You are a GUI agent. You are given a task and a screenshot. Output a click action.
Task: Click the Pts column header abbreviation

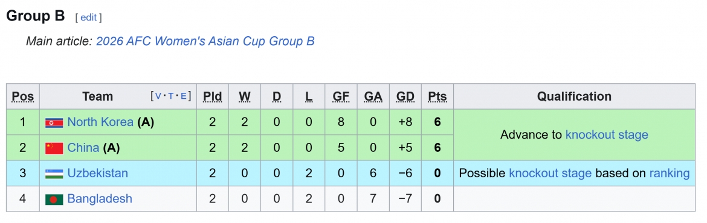pyautogui.click(x=437, y=96)
